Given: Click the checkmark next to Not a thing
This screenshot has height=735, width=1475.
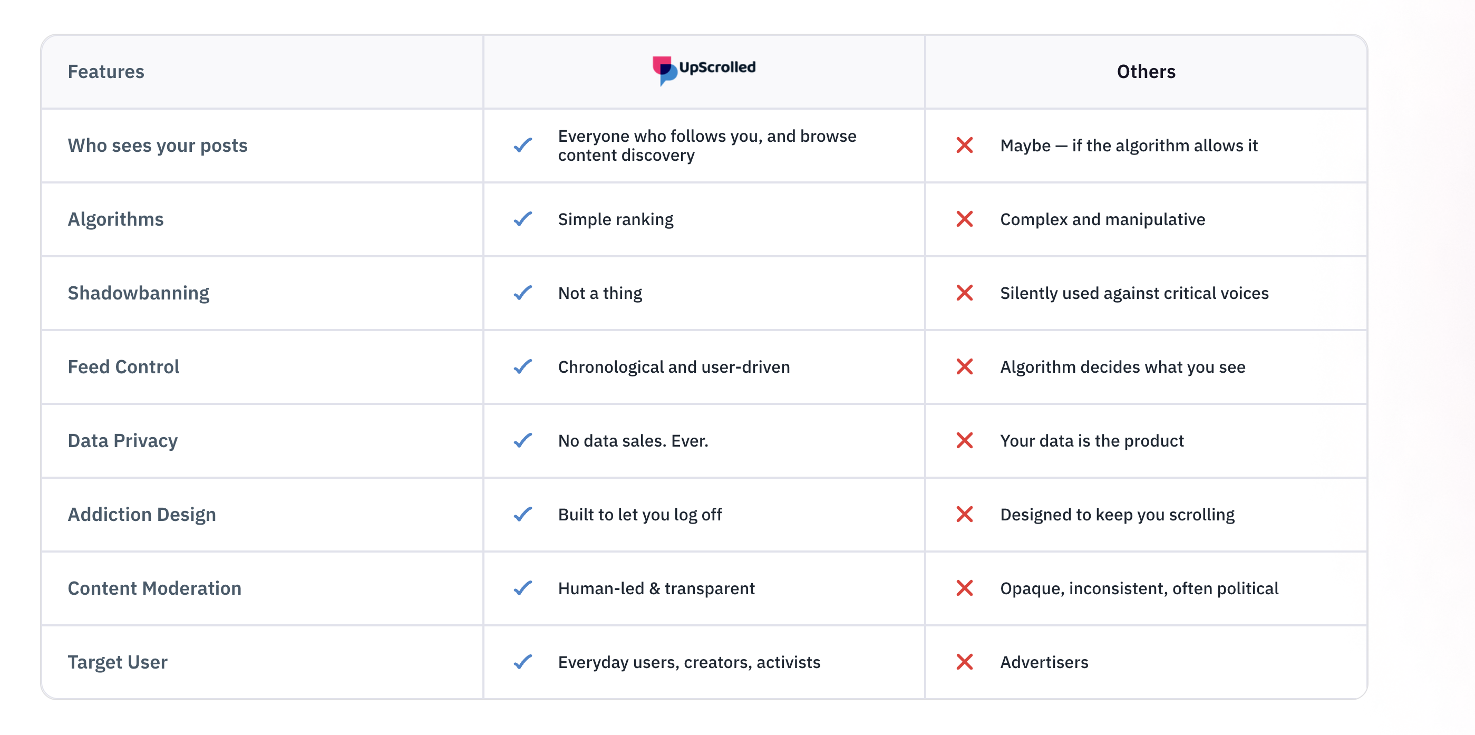Looking at the screenshot, I should (523, 293).
